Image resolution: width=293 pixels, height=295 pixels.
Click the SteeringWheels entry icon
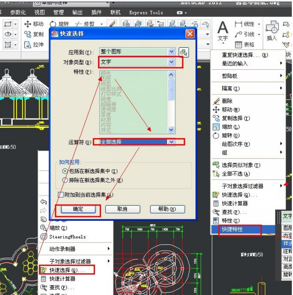(x=43, y=237)
